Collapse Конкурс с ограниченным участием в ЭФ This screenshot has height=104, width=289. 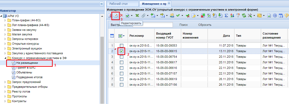click(x=5, y=58)
